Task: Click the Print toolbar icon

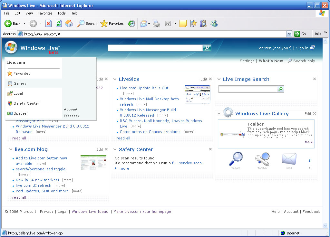Action: click(x=156, y=24)
